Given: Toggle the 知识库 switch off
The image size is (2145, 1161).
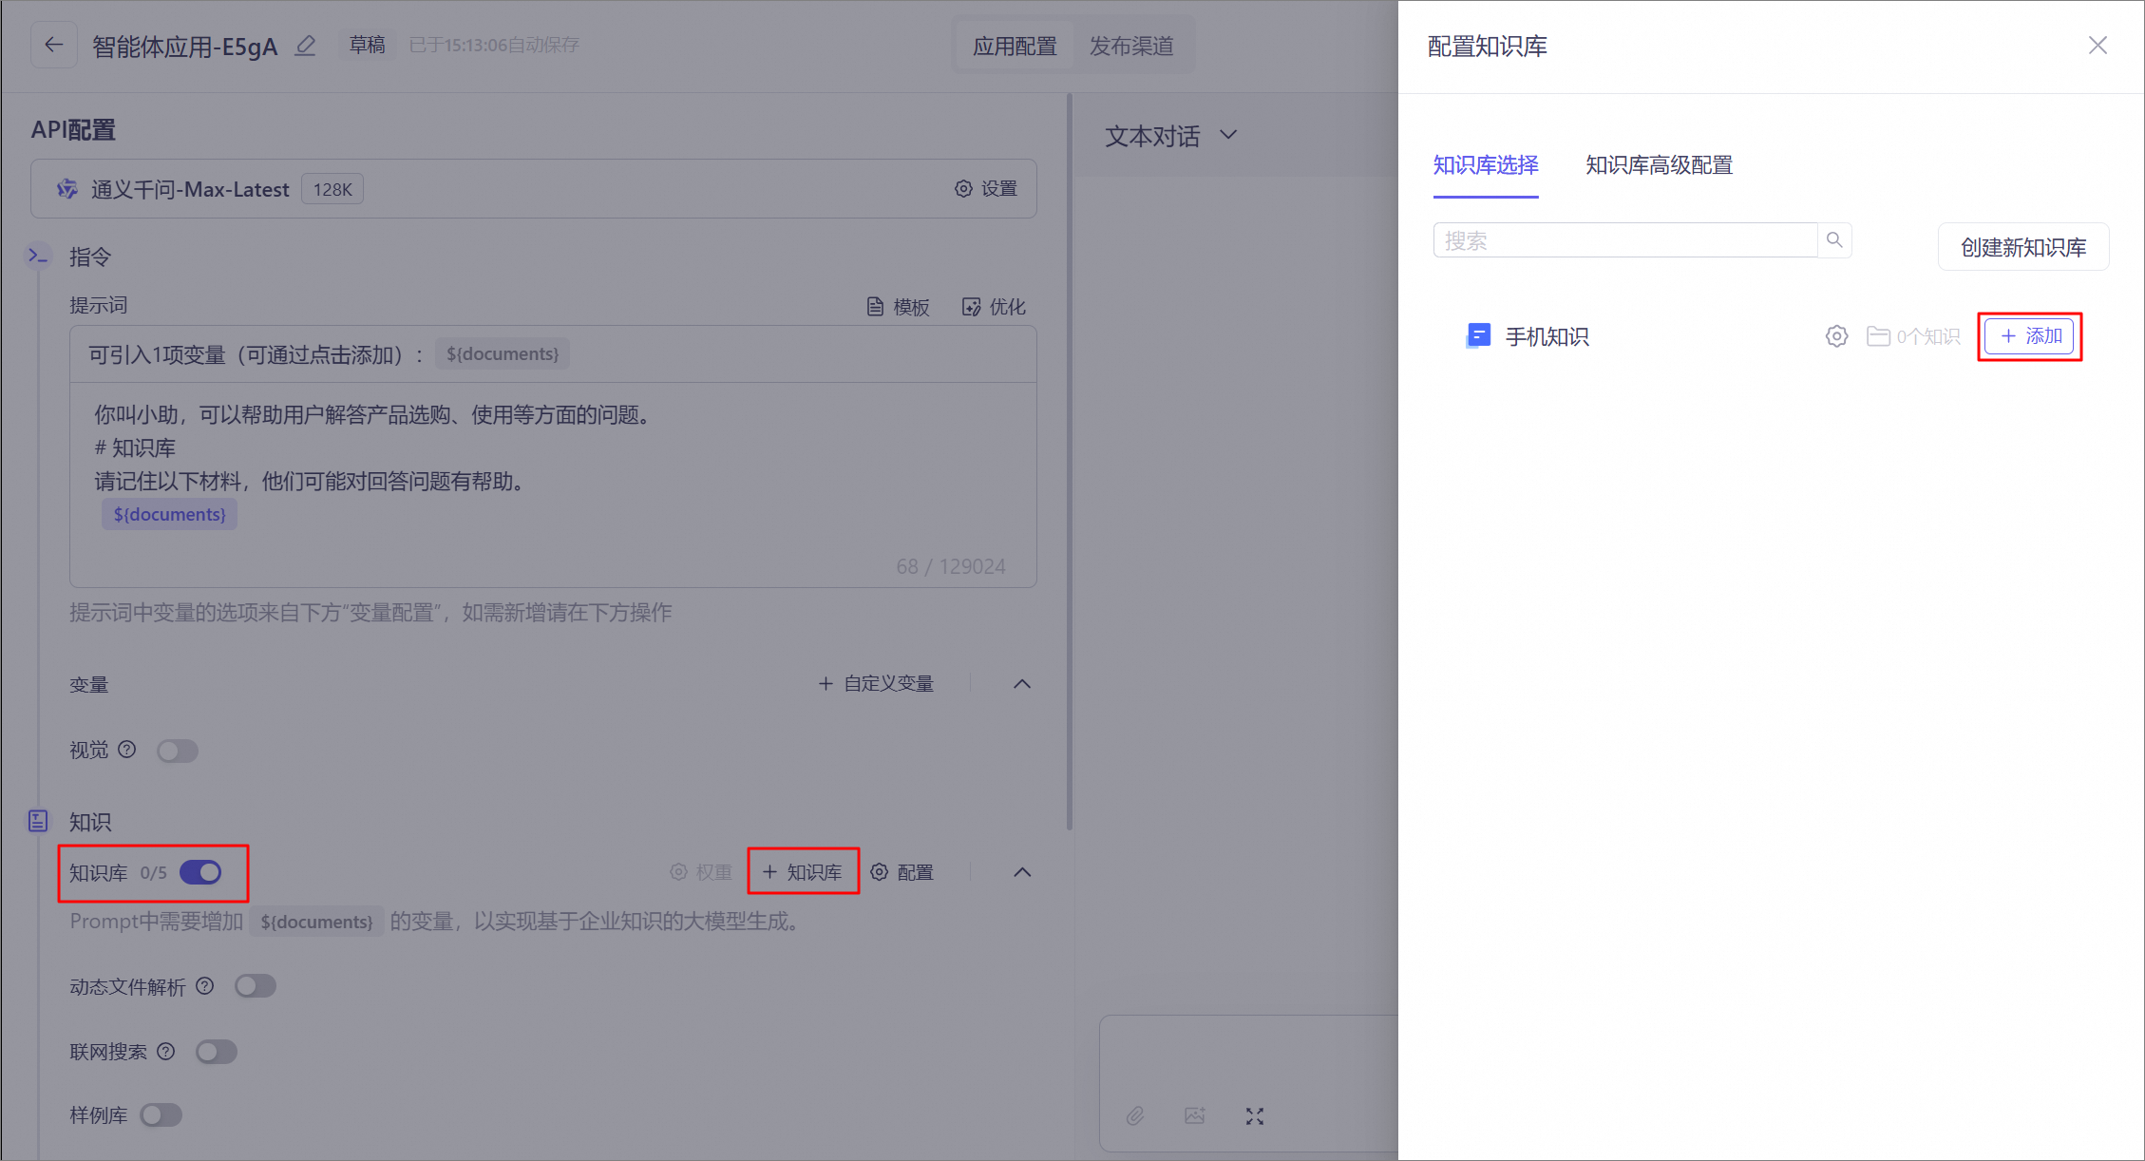Looking at the screenshot, I should (x=200, y=872).
